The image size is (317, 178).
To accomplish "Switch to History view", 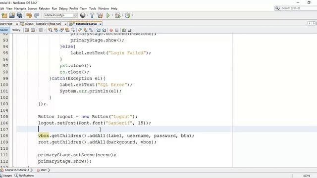I will 16,30.
